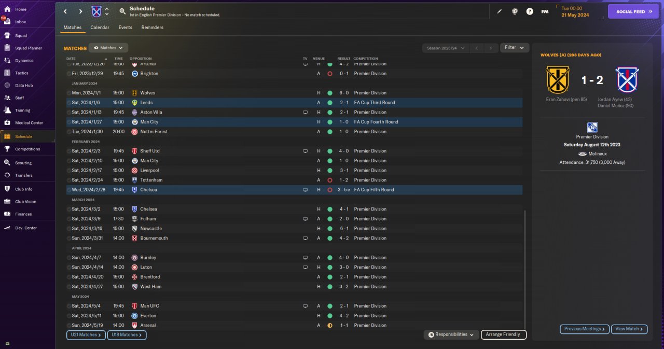The height and width of the screenshot is (349, 664).
Task: Select the Nottm Forest match row
Action: (x=294, y=132)
